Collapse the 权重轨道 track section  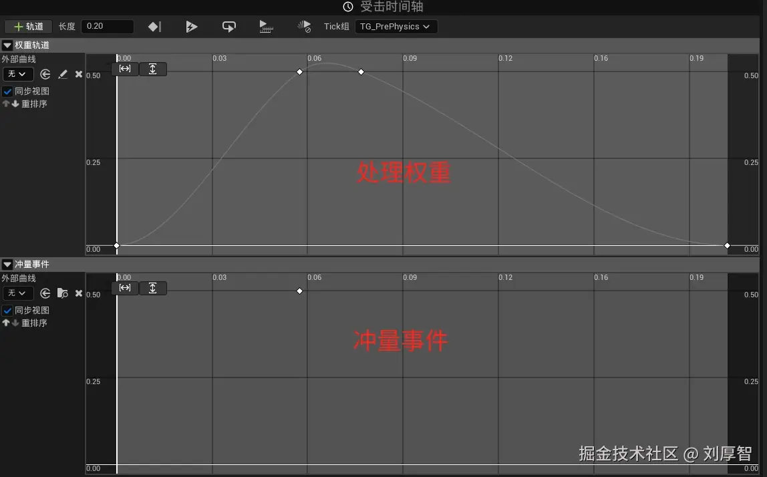click(7, 45)
